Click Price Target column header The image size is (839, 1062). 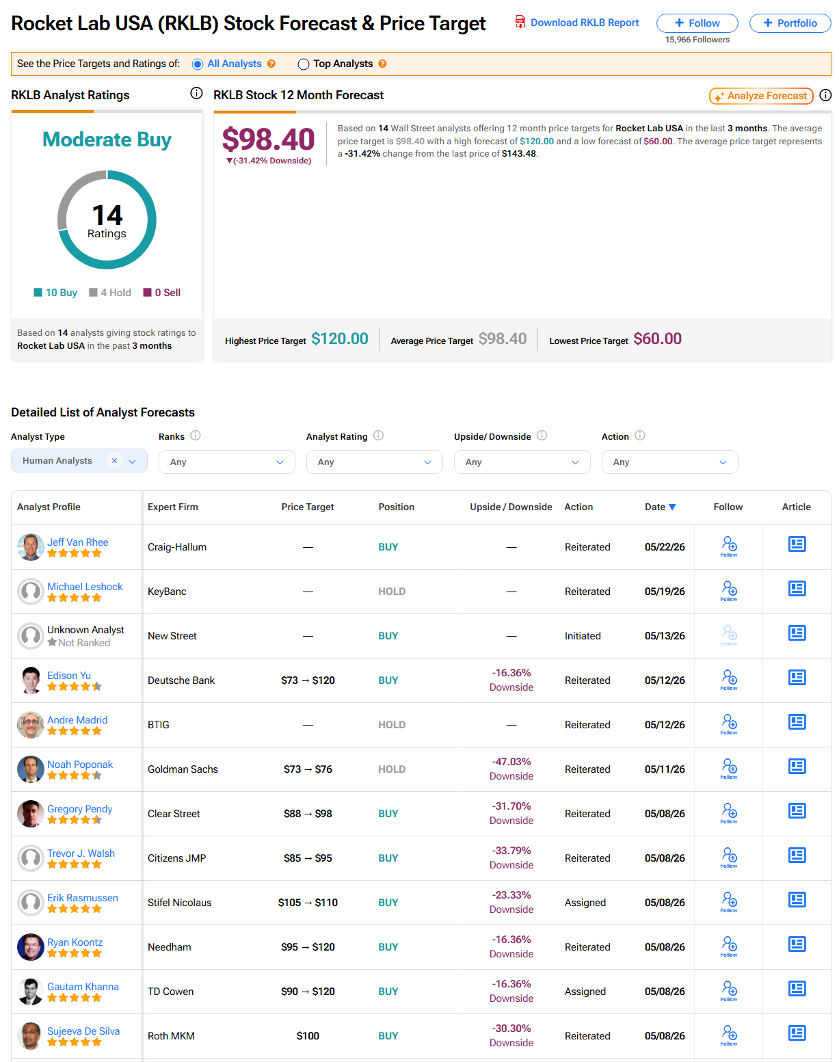click(x=308, y=507)
